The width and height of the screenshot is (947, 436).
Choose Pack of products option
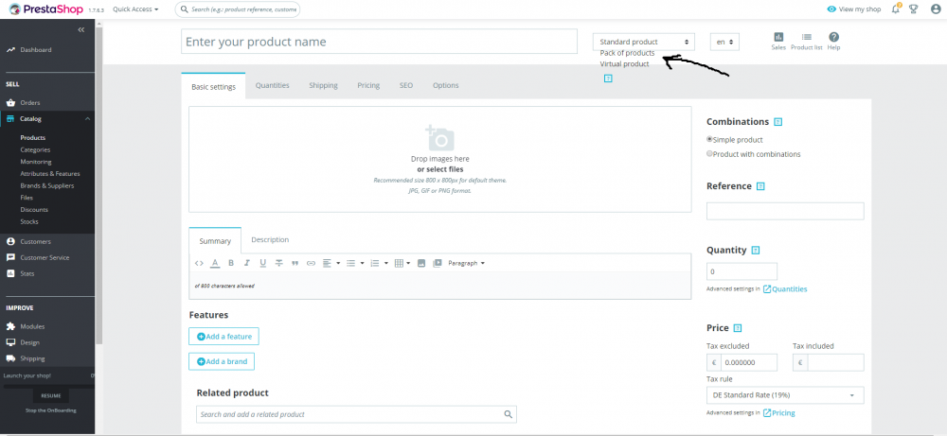coord(627,53)
